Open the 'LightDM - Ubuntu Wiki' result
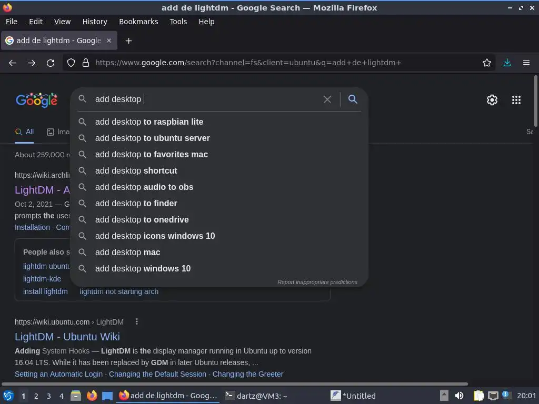539x404 pixels. click(67, 337)
